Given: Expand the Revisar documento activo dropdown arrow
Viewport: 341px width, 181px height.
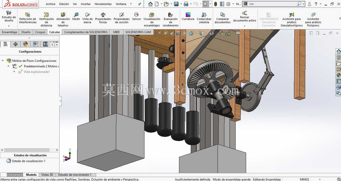Looking at the screenshot, I should point(245,26).
